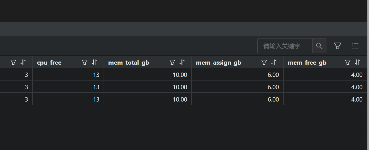
Task: Focus the keyword search input field
Action: (285, 46)
